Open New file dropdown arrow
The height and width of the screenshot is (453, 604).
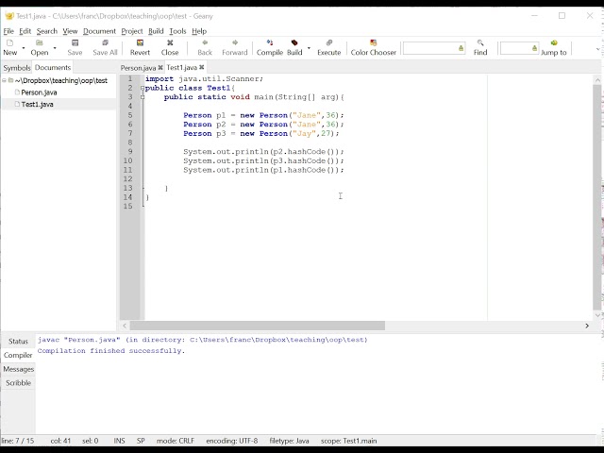click(24, 48)
